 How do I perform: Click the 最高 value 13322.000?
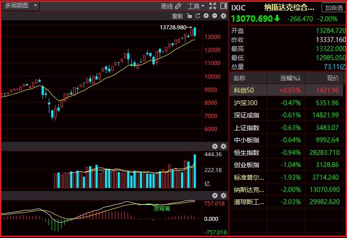(331, 49)
